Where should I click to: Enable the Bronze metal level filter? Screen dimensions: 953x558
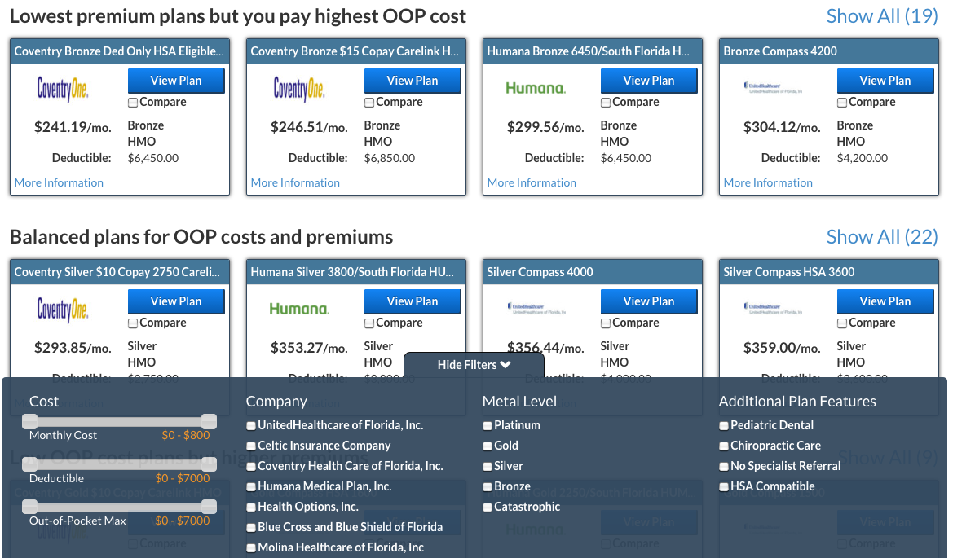(488, 487)
